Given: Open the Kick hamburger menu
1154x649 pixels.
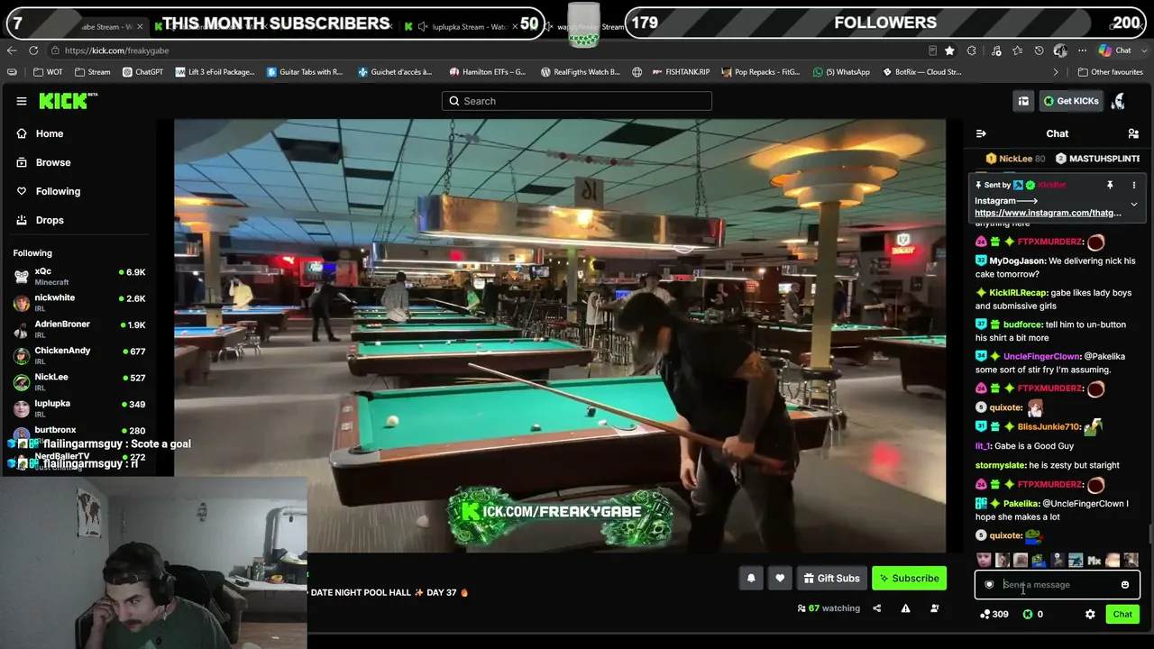Looking at the screenshot, I should [22, 101].
